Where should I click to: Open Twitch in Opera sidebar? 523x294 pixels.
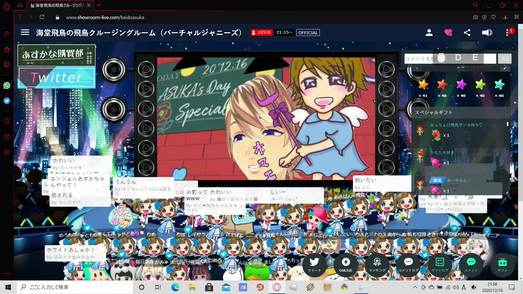click(7, 64)
